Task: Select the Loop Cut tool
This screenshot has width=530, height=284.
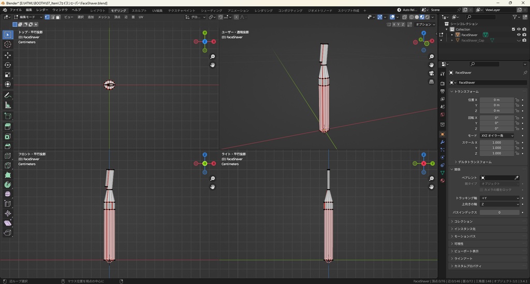Action: click(8, 156)
